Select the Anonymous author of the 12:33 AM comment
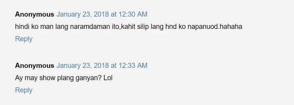Viewport: 294px width, 105px height. 34,66
